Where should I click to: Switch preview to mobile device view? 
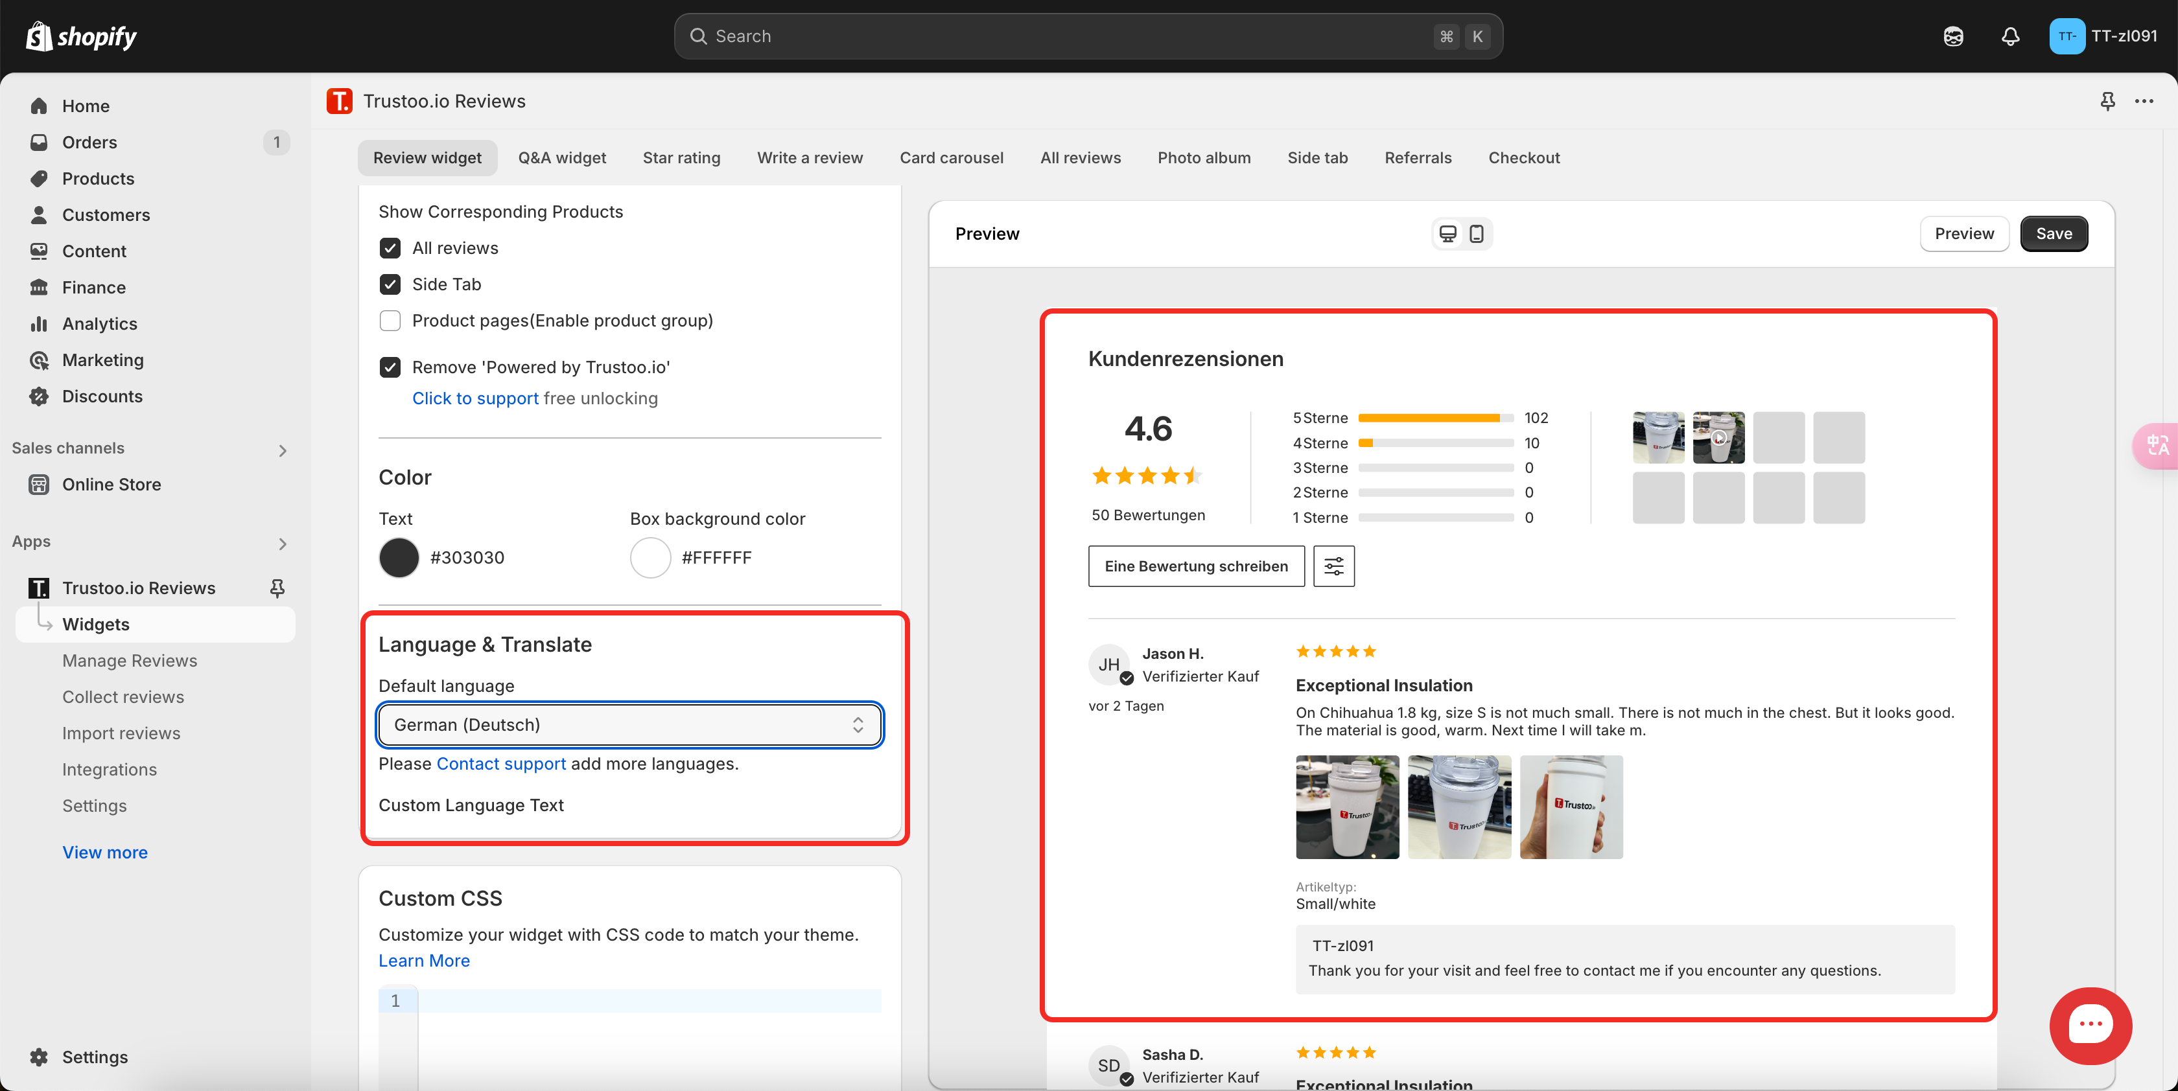coord(1476,234)
